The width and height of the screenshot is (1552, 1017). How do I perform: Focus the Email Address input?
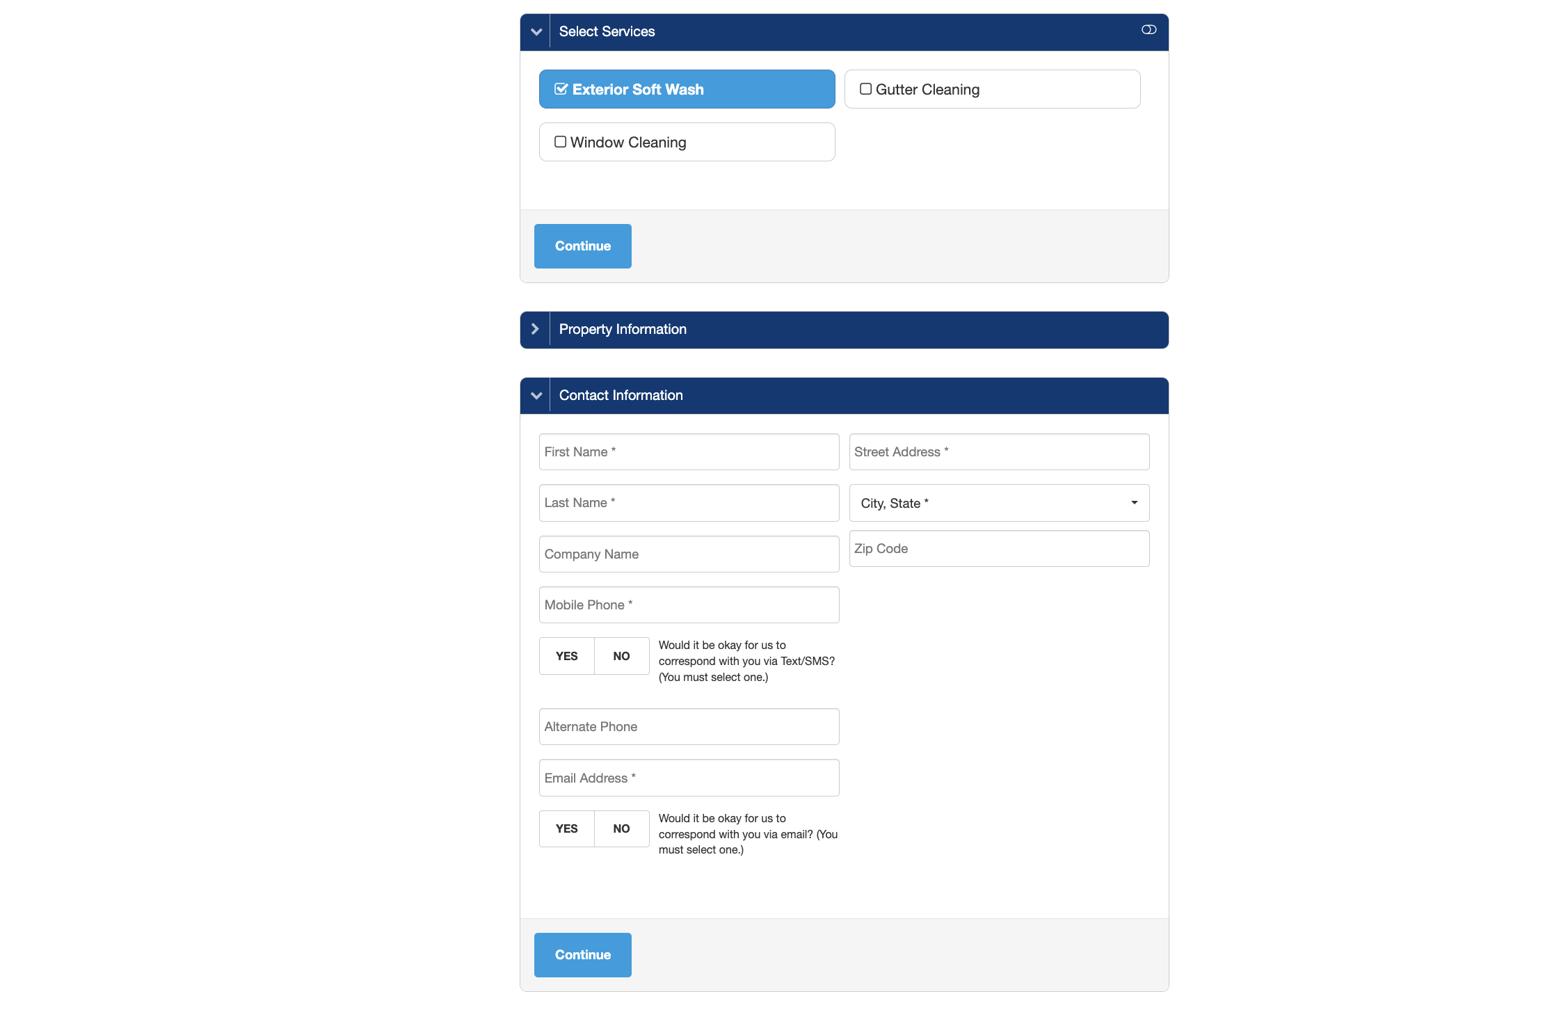pyautogui.click(x=688, y=778)
